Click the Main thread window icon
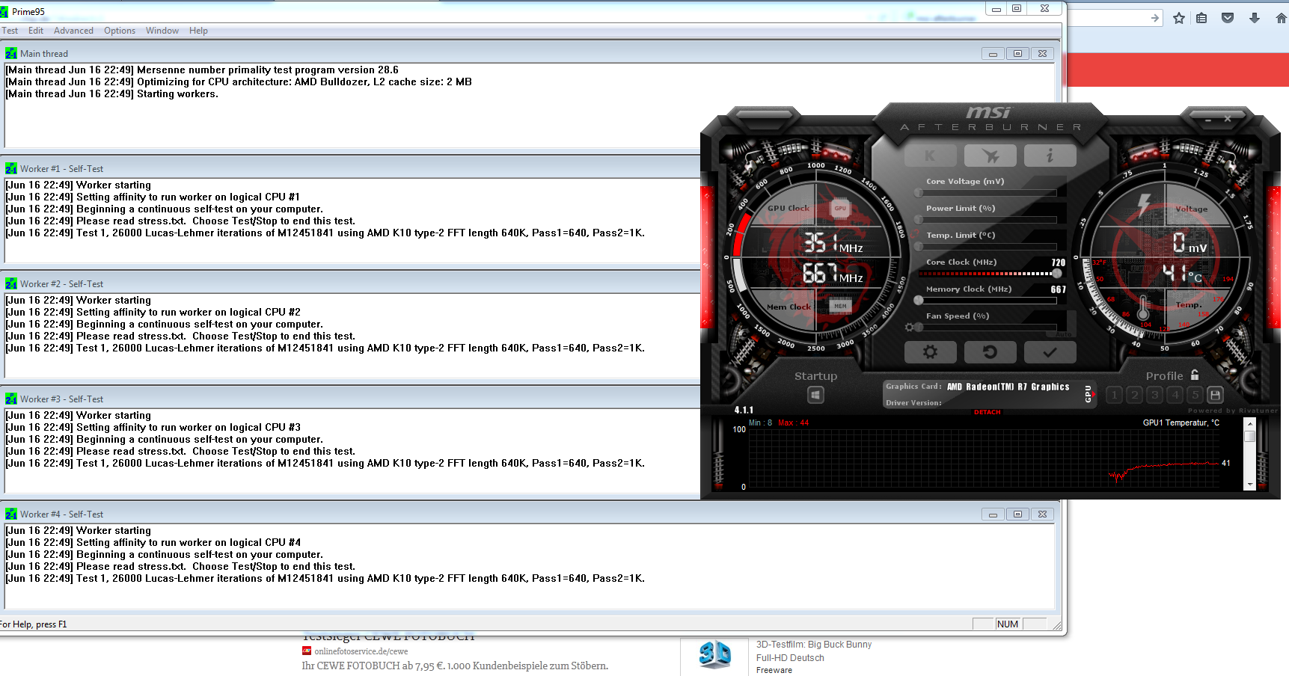Image resolution: width=1289 pixels, height=676 pixels. [11, 53]
